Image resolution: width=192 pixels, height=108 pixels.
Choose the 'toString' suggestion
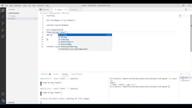(85, 40)
